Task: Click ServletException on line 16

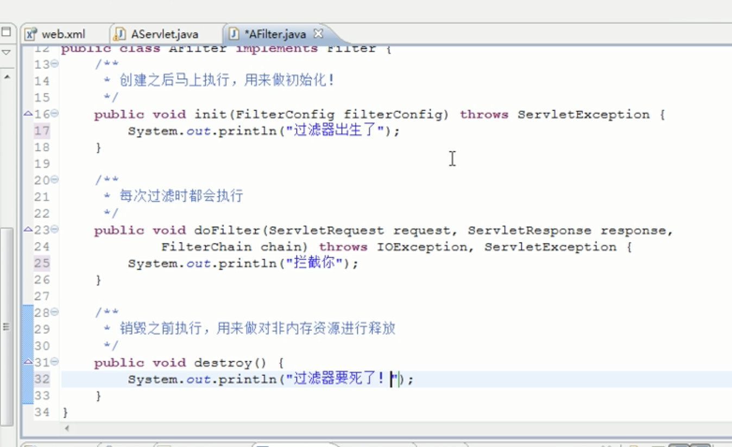Action: 584,114
